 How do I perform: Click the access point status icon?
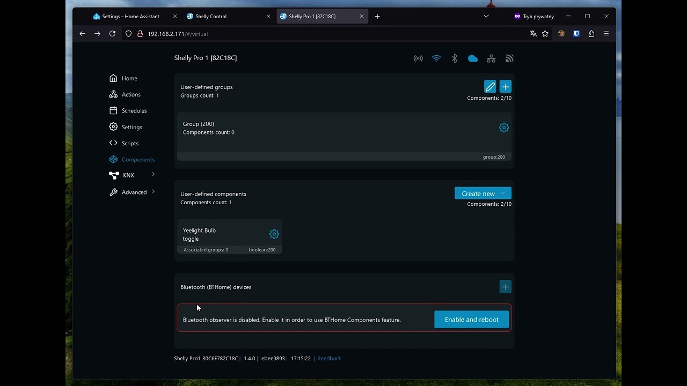click(418, 58)
